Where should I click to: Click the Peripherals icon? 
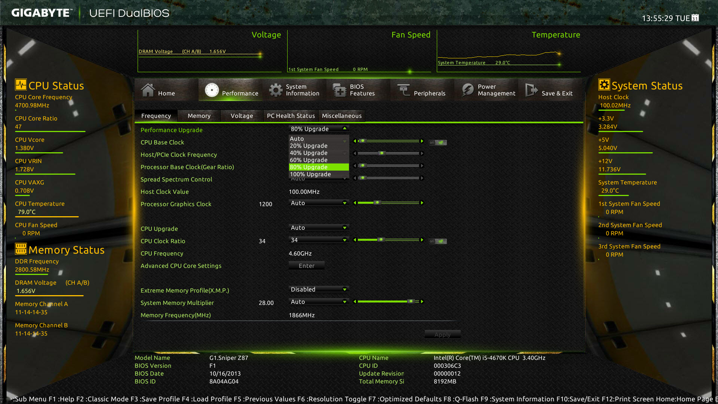(x=404, y=90)
